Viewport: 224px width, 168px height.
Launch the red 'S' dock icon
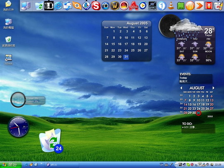(x=96, y=6)
